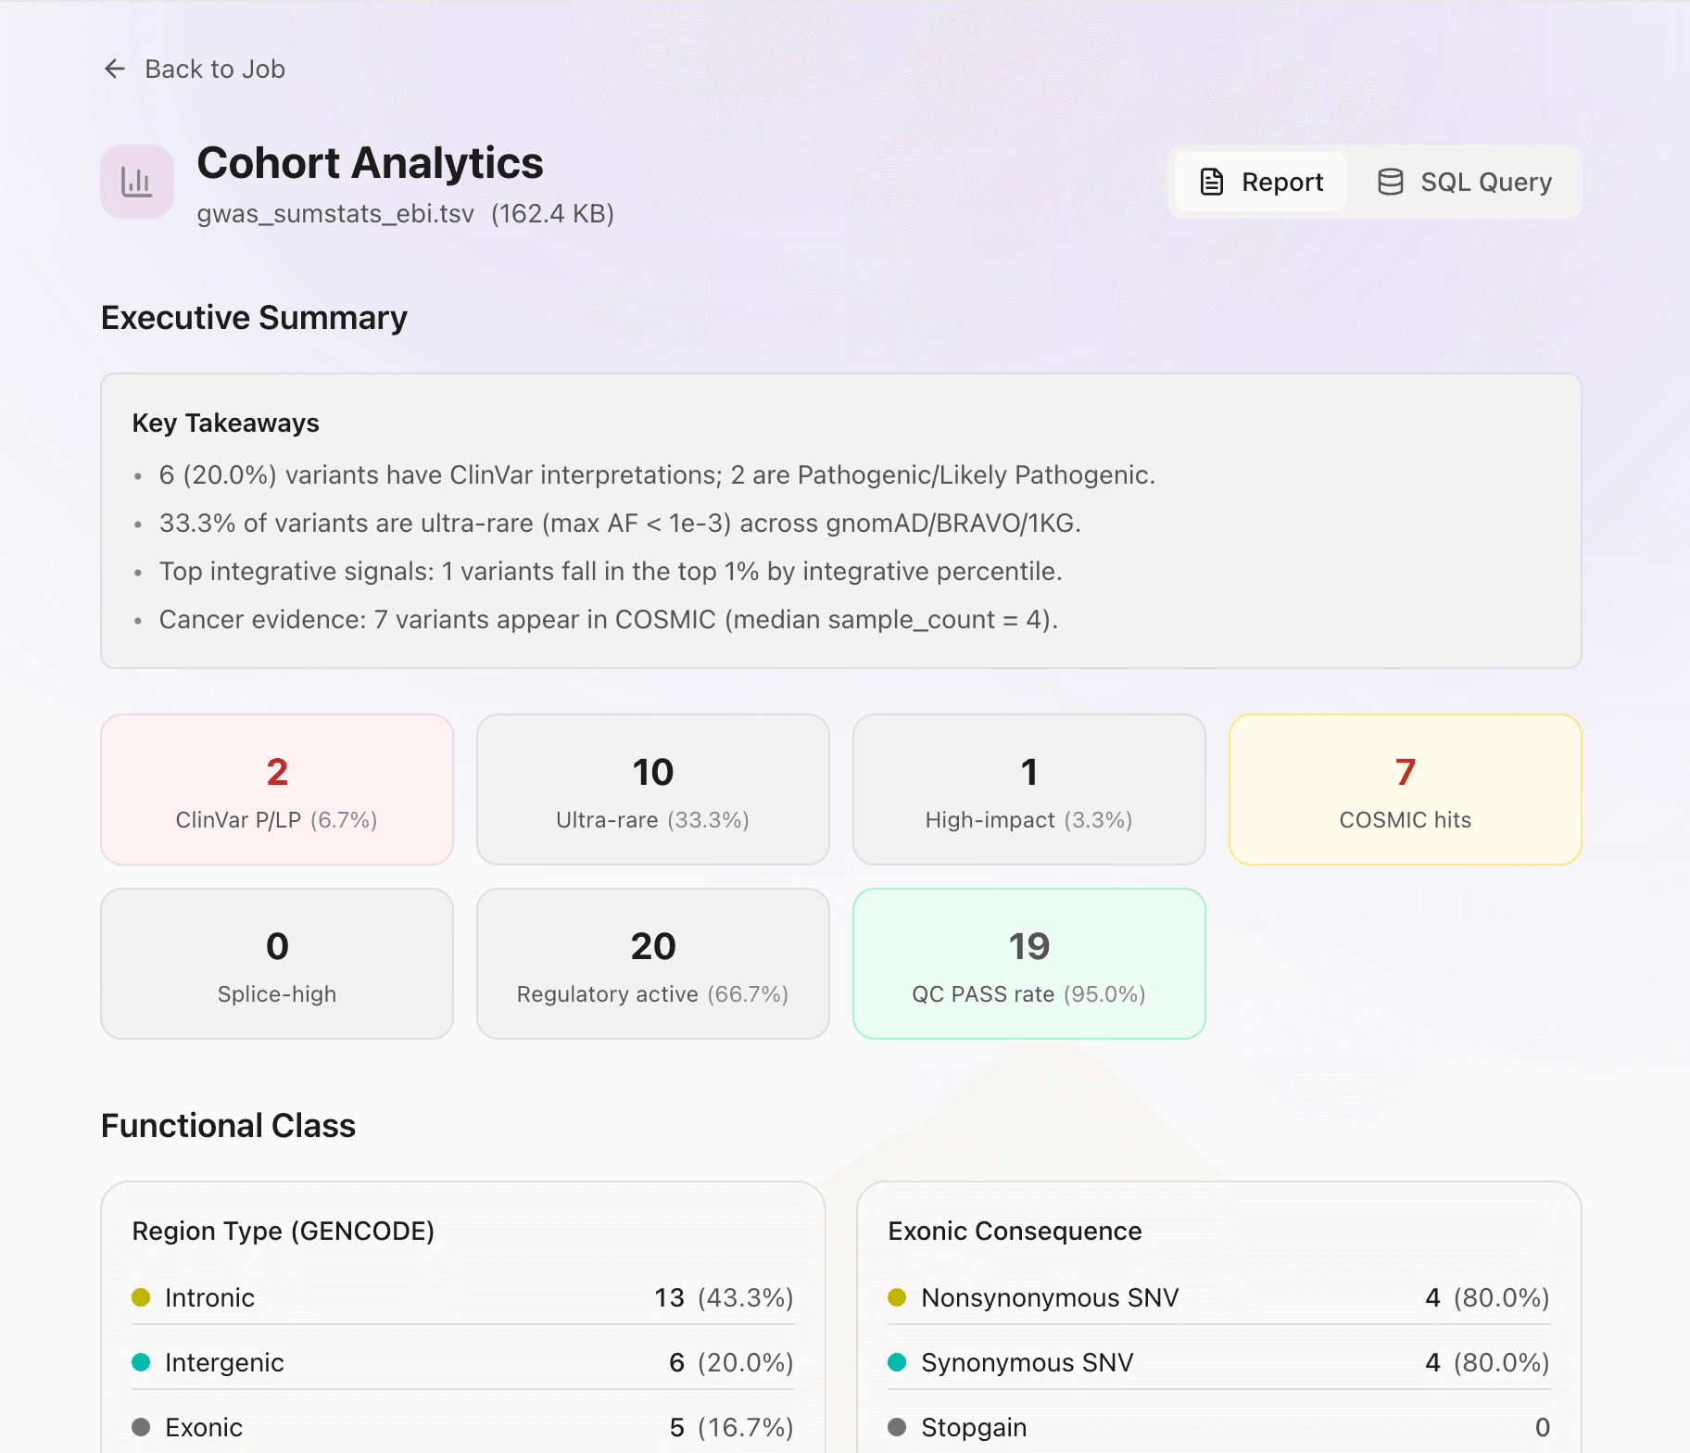Open the High-impact stat card
The width and height of the screenshot is (1690, 1453).
click(1029, 790)
